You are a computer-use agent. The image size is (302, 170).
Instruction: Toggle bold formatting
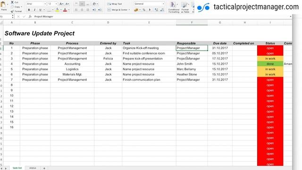(29, 9)
